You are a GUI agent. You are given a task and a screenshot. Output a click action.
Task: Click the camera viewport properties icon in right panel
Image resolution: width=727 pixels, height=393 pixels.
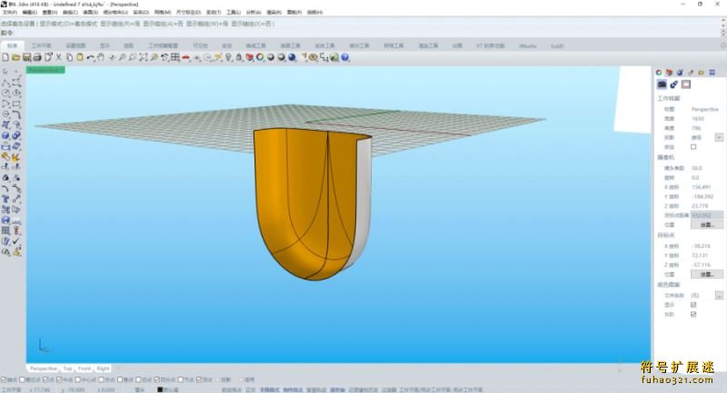662,84
